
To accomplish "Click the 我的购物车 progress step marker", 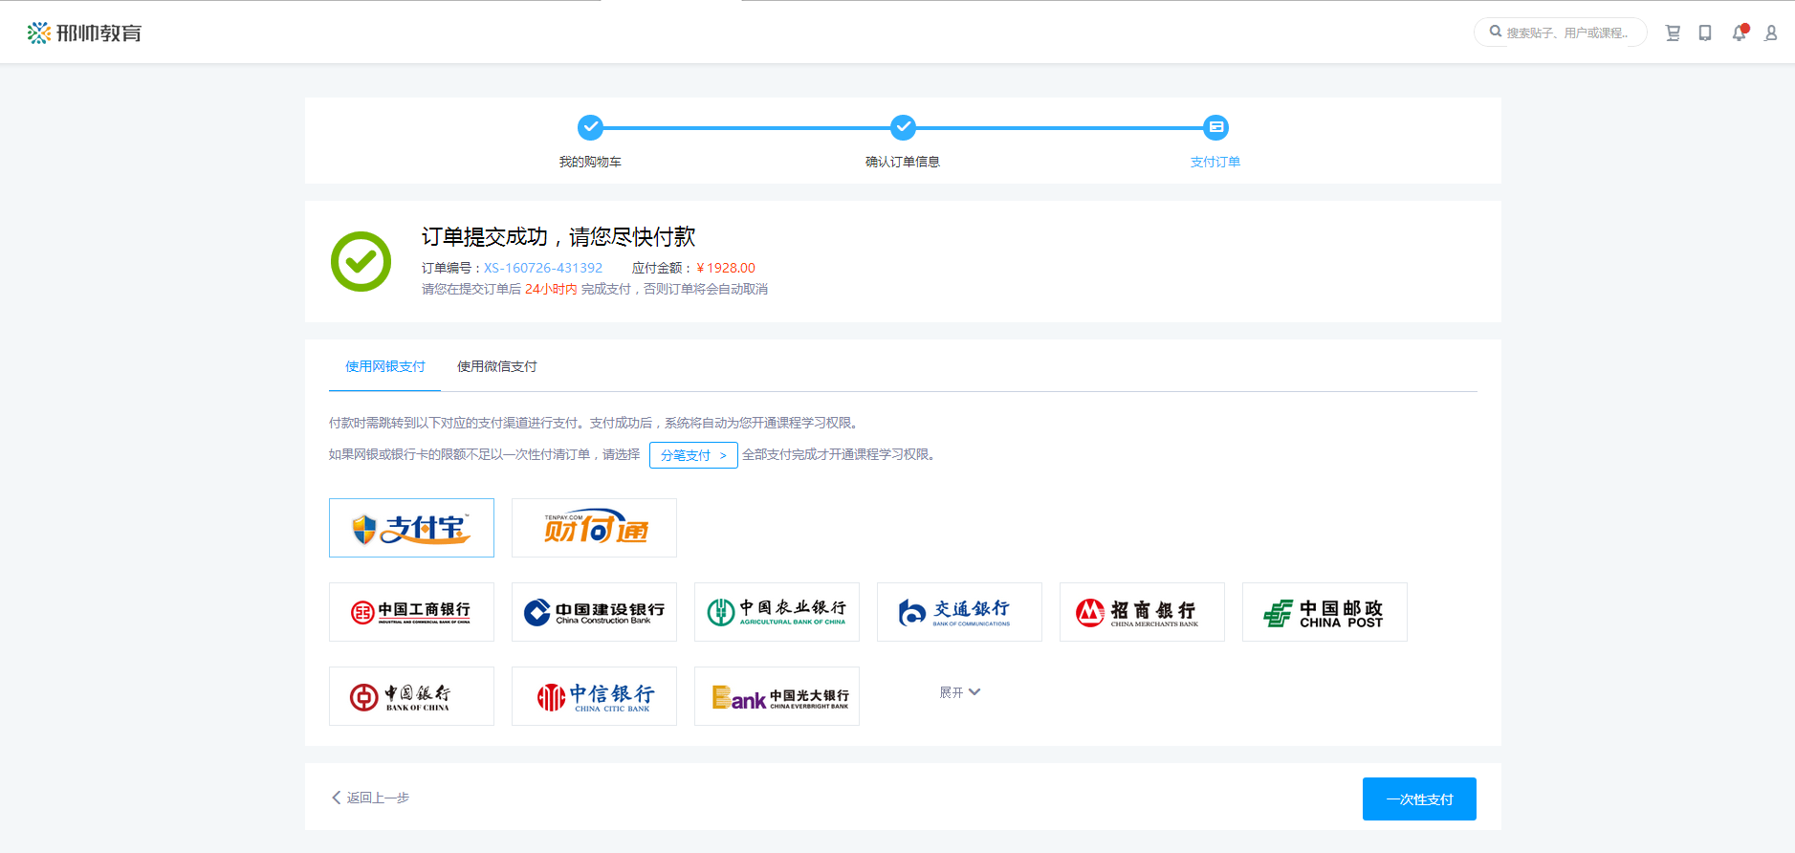I will pos(590,127).
